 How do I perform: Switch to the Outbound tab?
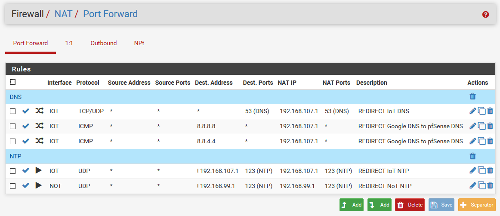[x=103, y=43]
